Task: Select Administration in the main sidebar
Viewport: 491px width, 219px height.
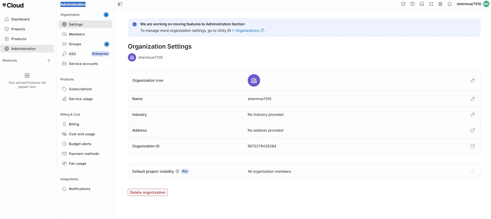Action: [27, 49]
